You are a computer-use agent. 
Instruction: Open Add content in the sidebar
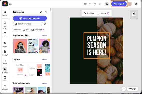point(5,25)
